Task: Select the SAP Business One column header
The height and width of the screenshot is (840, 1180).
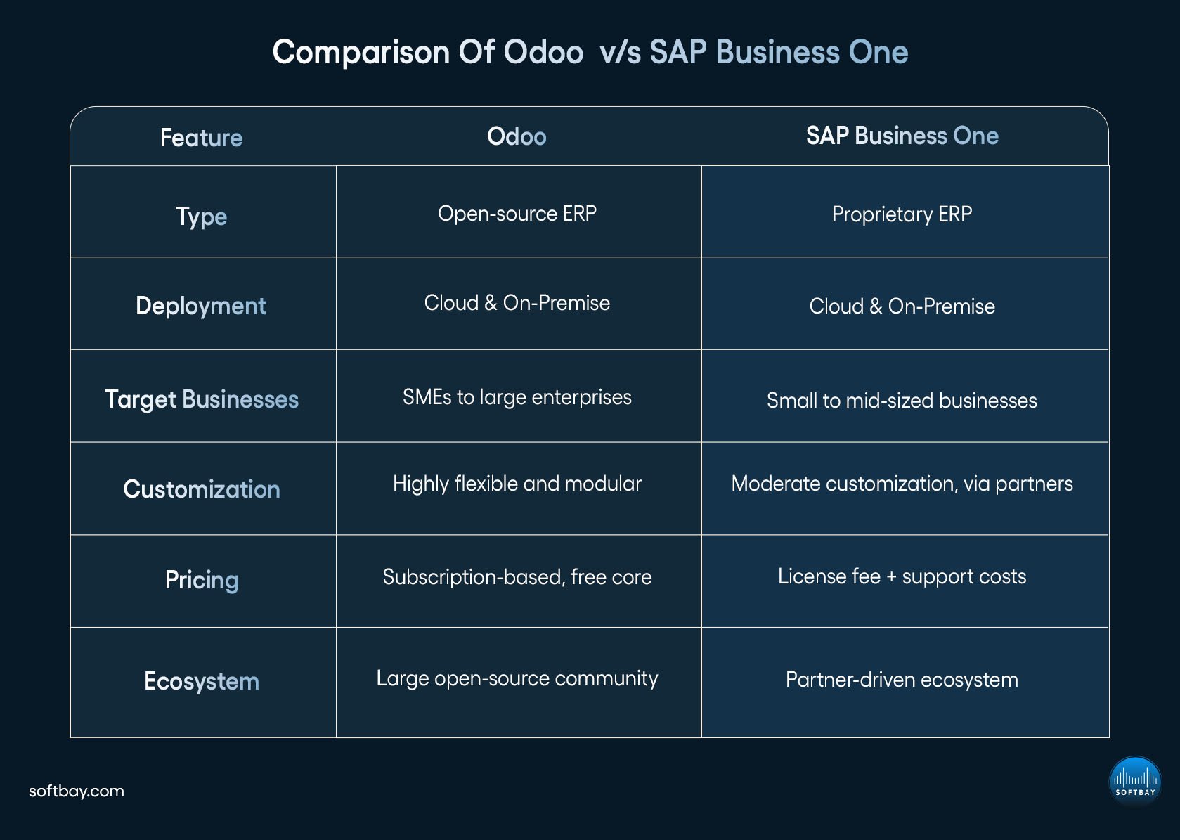Action: 902,136
